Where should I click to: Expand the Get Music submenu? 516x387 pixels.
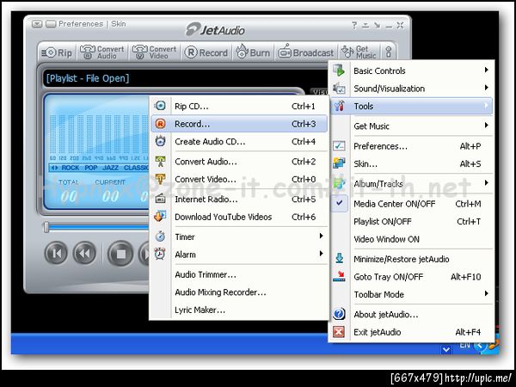(487, 126)
